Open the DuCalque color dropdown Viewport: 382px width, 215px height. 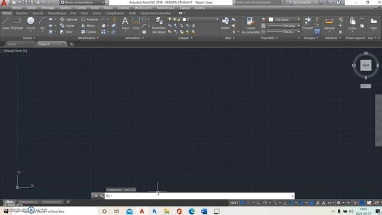pyautogui.click(x=285, y=20)
